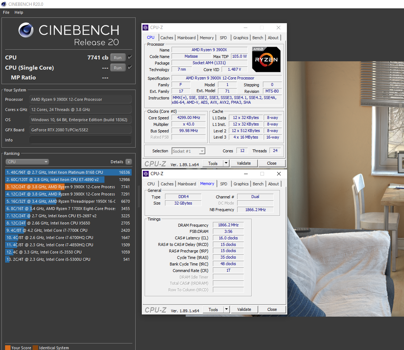This screenshot has height=350, width=404.
Task: Select ranking entry Intel Xeon X5650
Action: [x=68, y=223]
